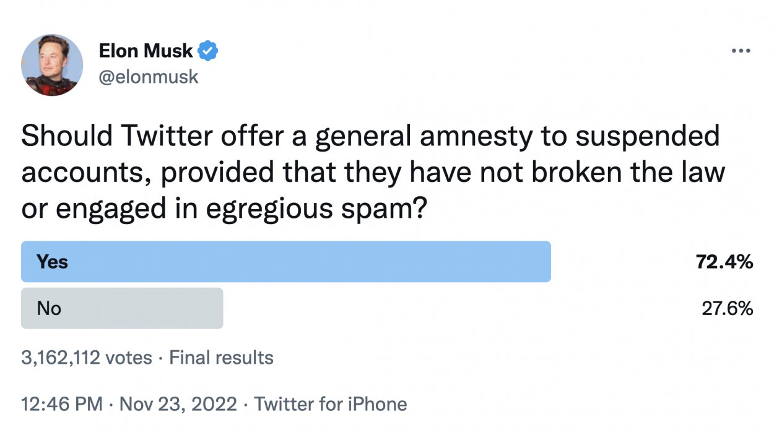Select the blue Yes poll result bar
The width and height of the screenshot is (774, 435).
(286, 262)
